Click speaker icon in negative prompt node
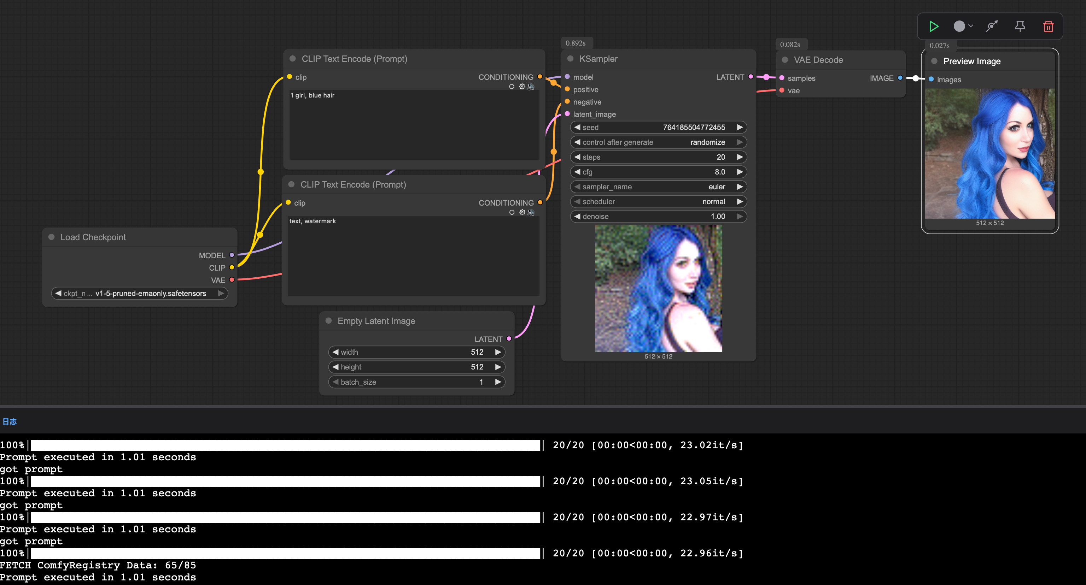Viewport: 1086px width, 585px height. 531,212
